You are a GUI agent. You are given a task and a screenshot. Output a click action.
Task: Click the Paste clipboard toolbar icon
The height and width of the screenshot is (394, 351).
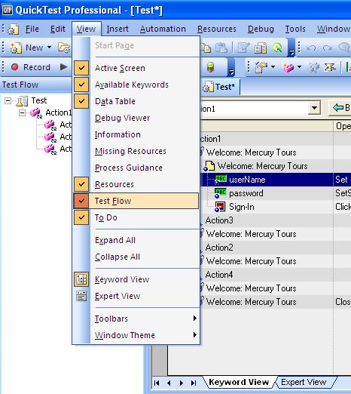(x=221, y=48)
